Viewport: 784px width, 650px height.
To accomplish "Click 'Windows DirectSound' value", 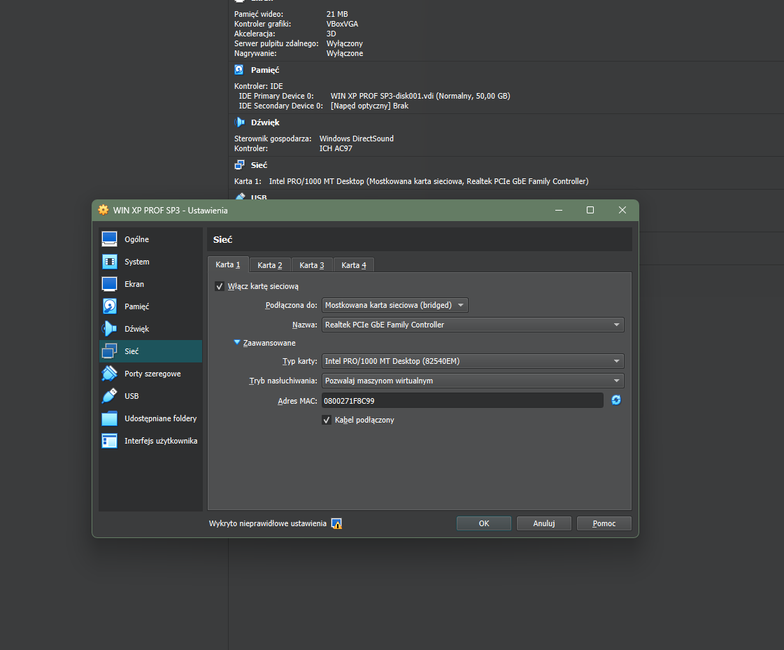I will click(x=357, y=139).
